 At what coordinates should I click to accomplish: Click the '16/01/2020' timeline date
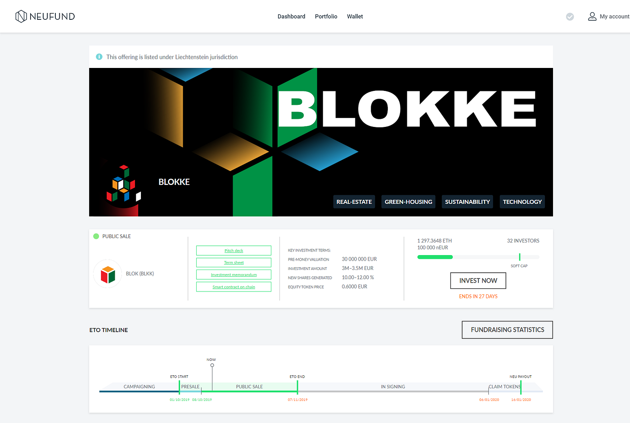click(521, 400)
